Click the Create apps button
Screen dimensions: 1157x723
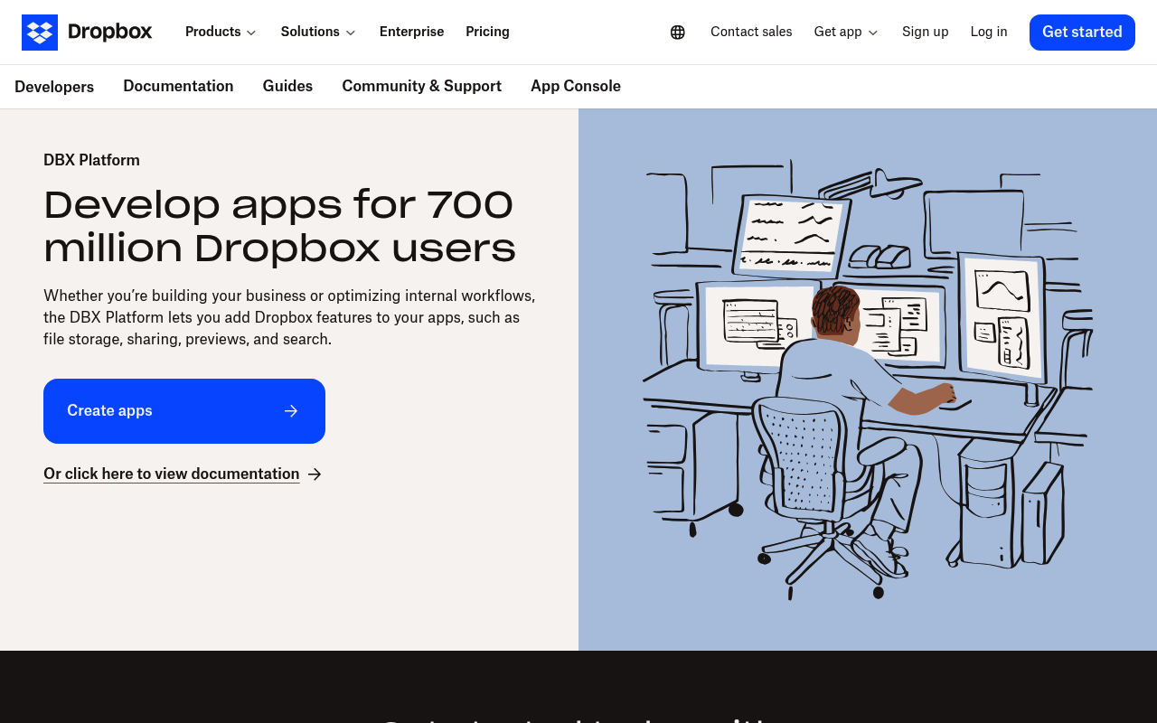click(184, 411)
